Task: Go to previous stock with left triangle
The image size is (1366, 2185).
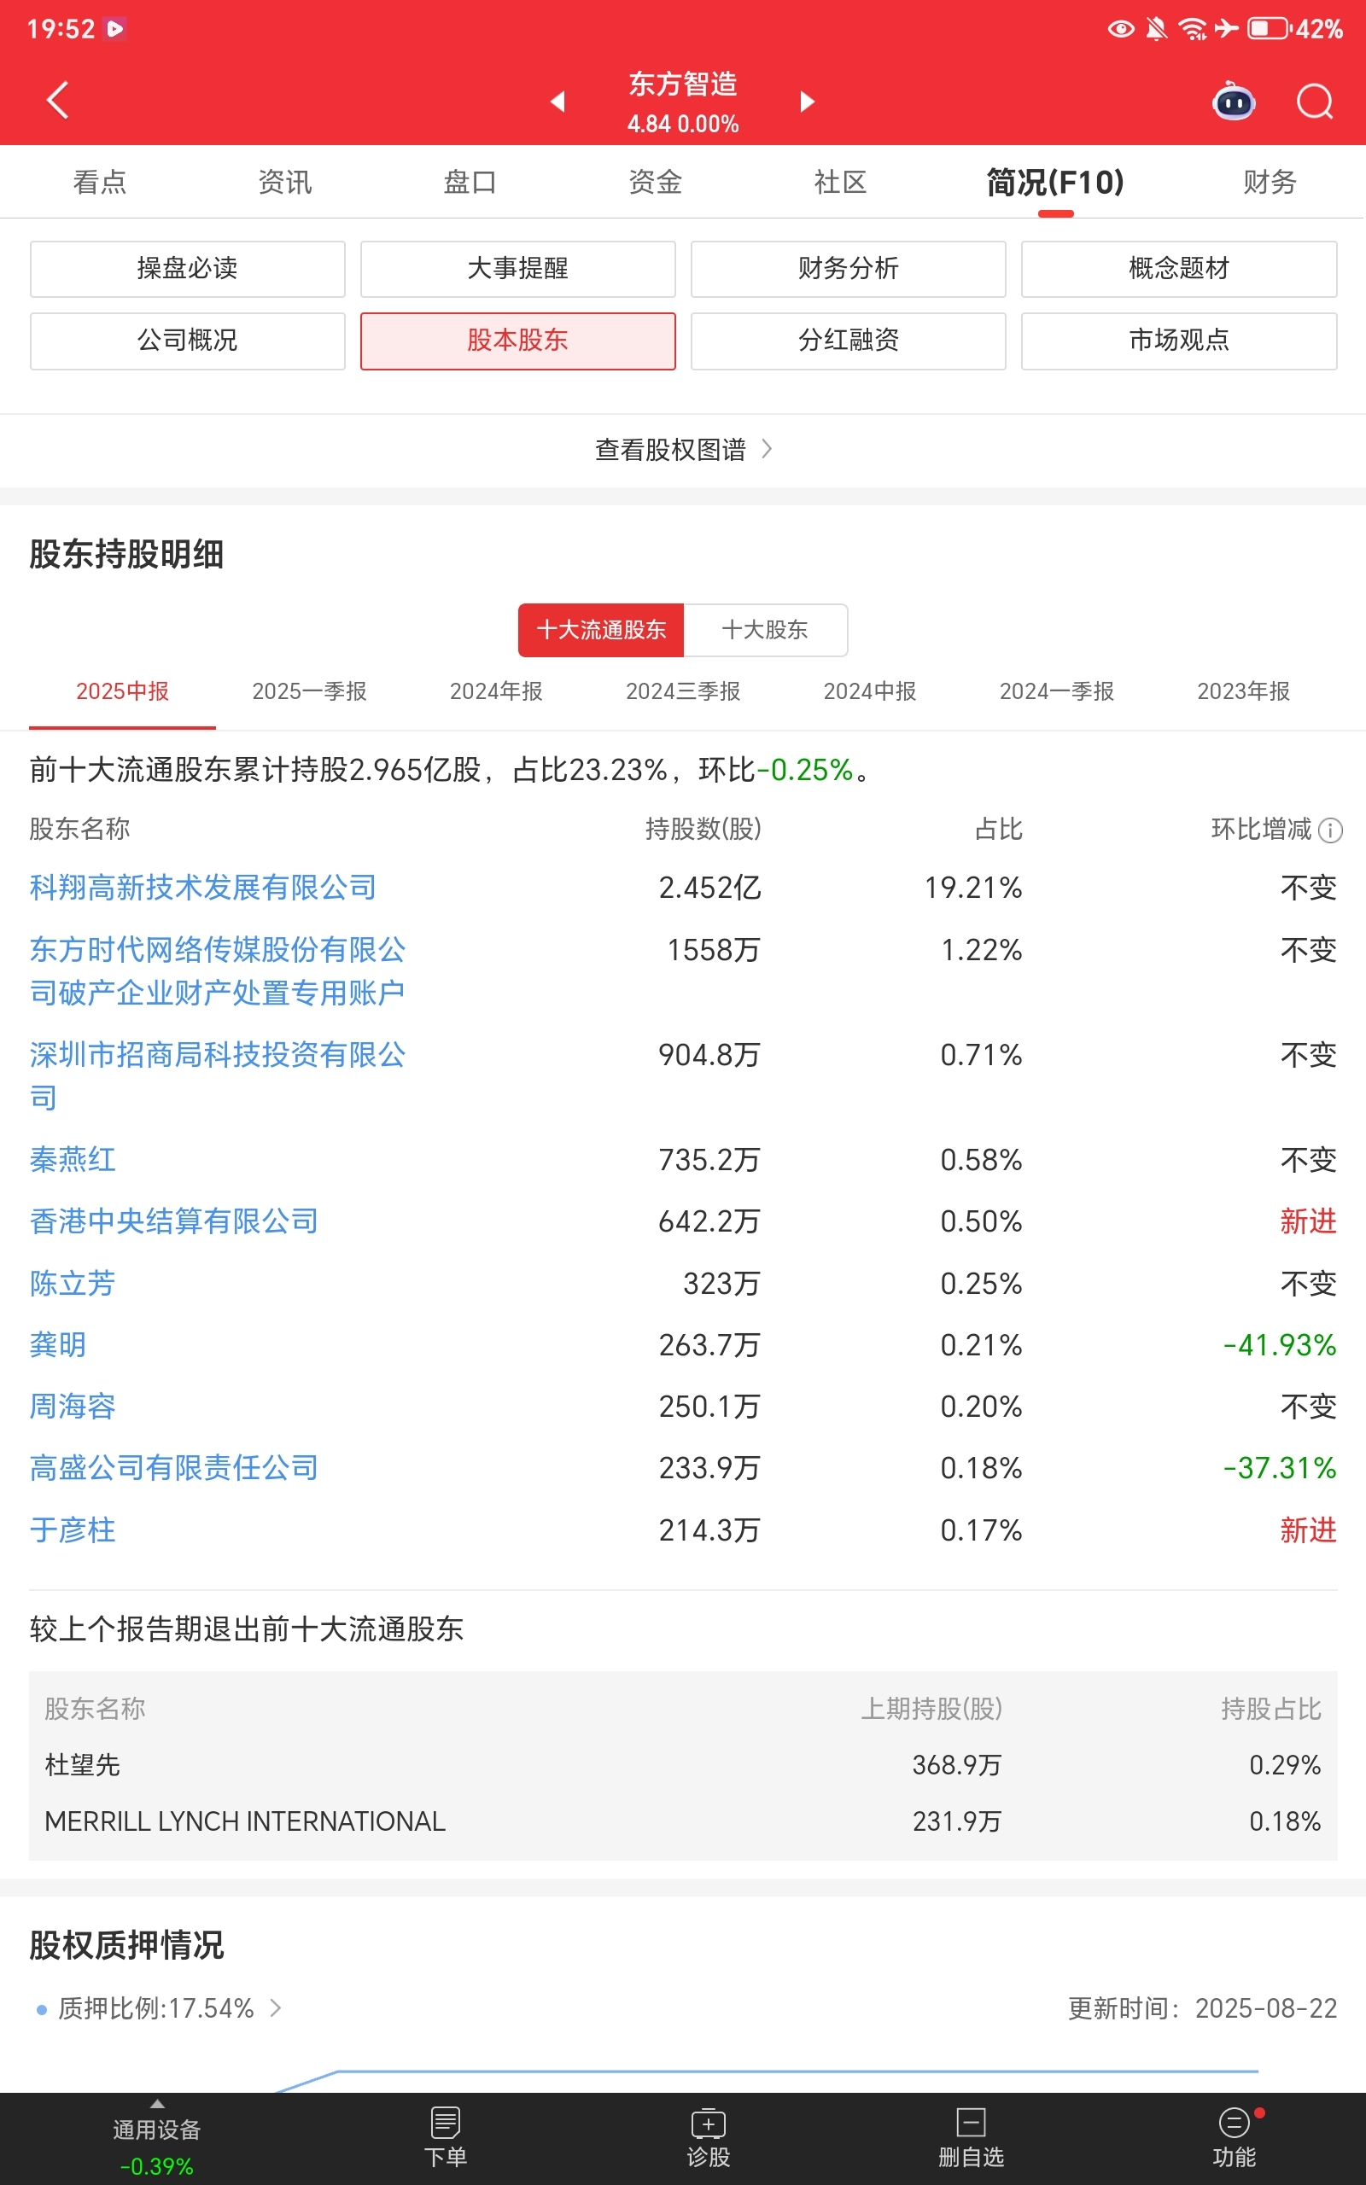Action: [557, 101]
